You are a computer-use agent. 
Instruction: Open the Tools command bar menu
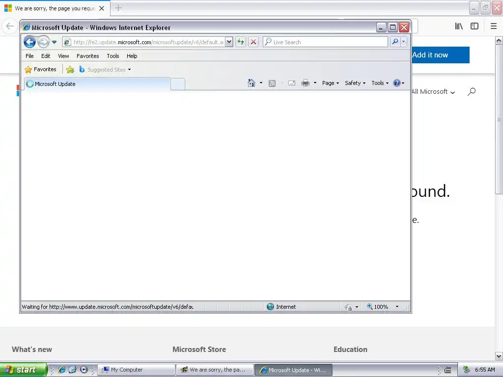(380, 83)
